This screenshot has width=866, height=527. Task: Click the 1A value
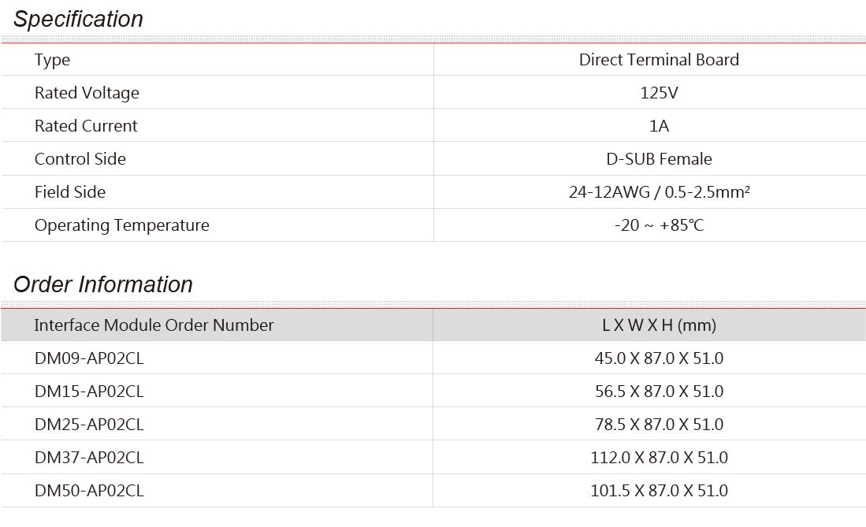pos(659,125)
